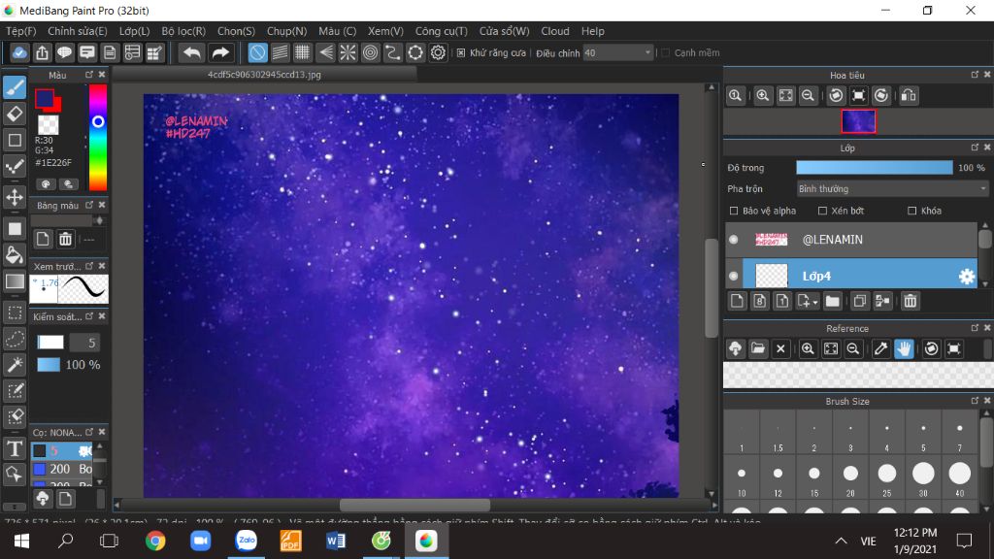994x559 pixels.
Task: Select the Lasso tool
Action: (15, 339)
